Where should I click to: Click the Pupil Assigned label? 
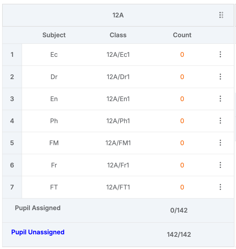[x=38, y=208]
